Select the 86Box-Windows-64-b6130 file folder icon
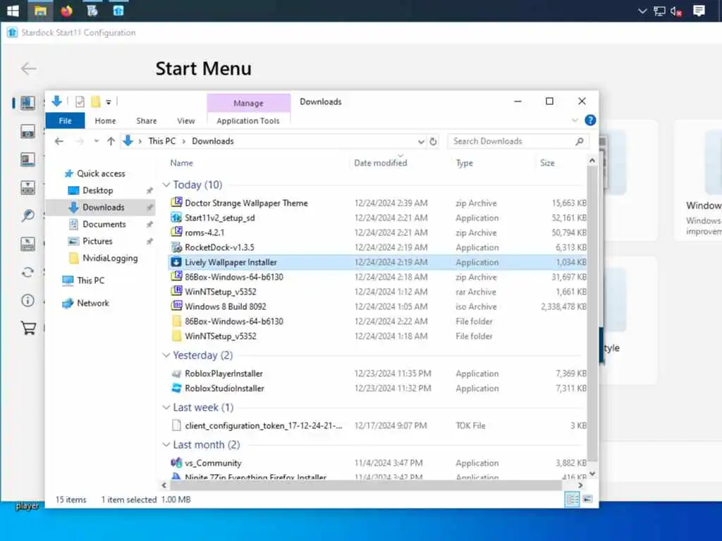The image size is (722, 541). coord(176,321)
